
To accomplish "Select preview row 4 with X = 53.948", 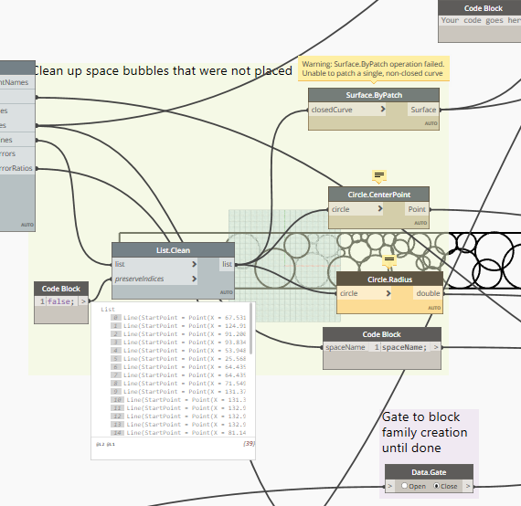I will pyautogui.click(x=178, y=351).
